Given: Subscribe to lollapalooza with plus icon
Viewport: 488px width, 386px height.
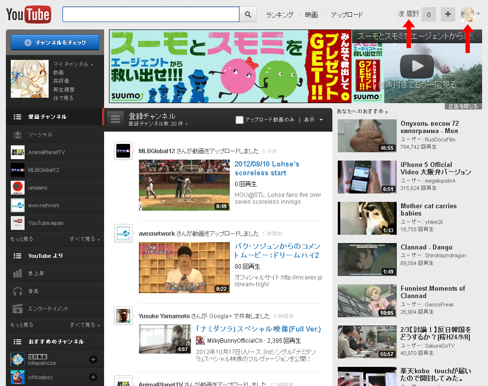Looking at the screenshot, I should [x=93, y=359].
